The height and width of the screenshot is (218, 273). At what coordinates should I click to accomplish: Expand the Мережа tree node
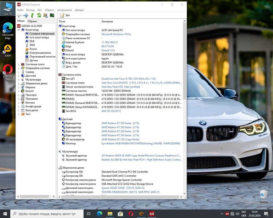19,87
